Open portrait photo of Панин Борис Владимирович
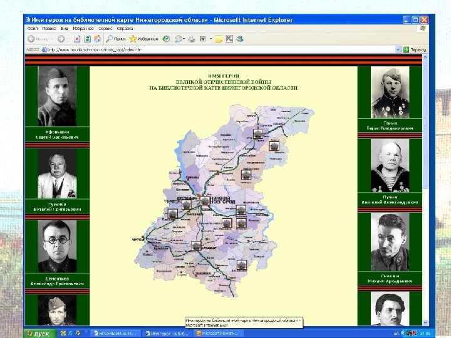The width and height of the screenshot is (451, 338). click(x=390, y=92)
